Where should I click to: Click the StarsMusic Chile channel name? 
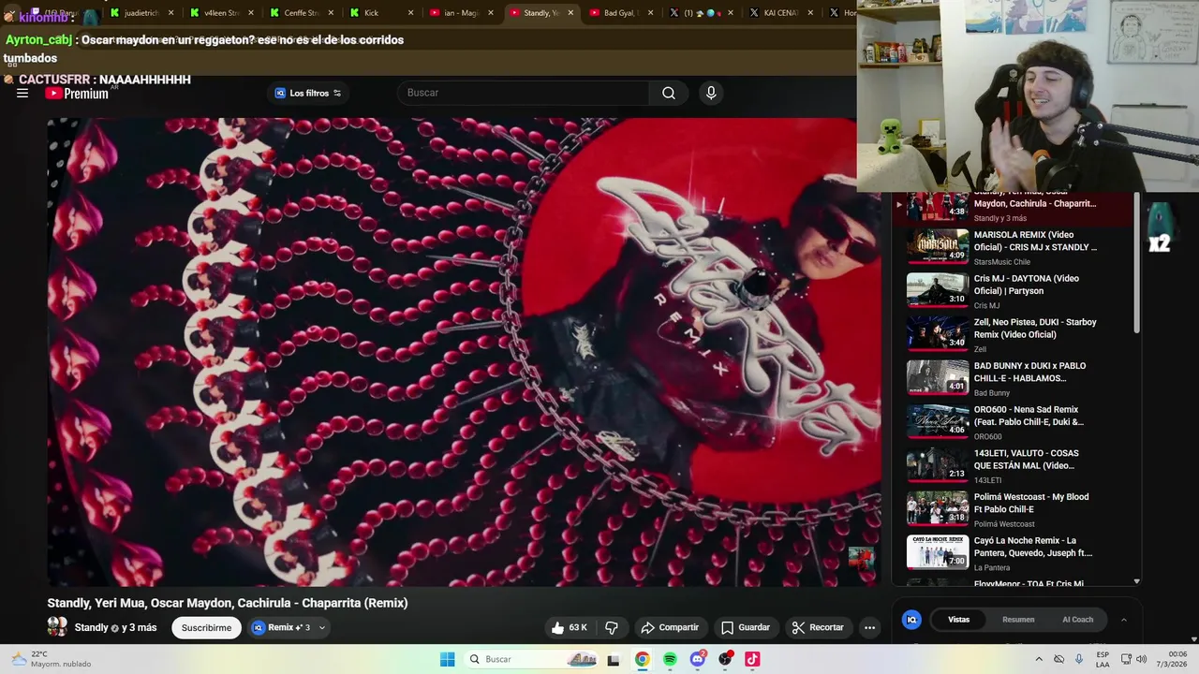click(x=1001, y=262)
